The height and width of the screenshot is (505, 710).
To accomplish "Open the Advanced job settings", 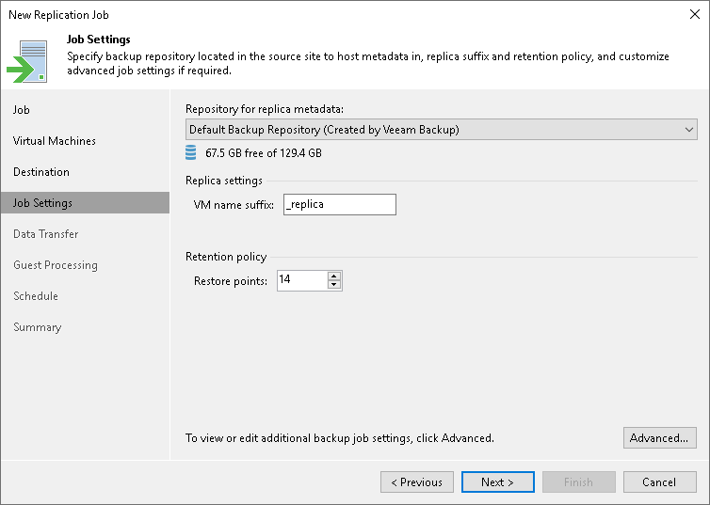I will [659, 437].
